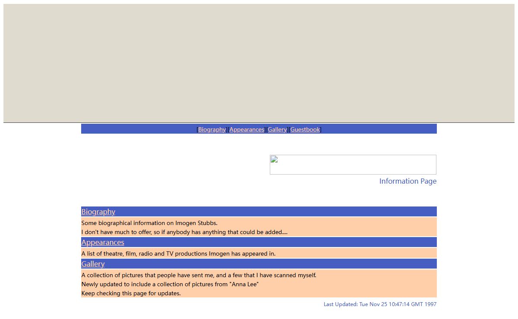Click 'Some biographical information on Imogen Stubbs.' text
Image resolution: width=518 pixels, height=319 pixels.
[x=149, y=223]
